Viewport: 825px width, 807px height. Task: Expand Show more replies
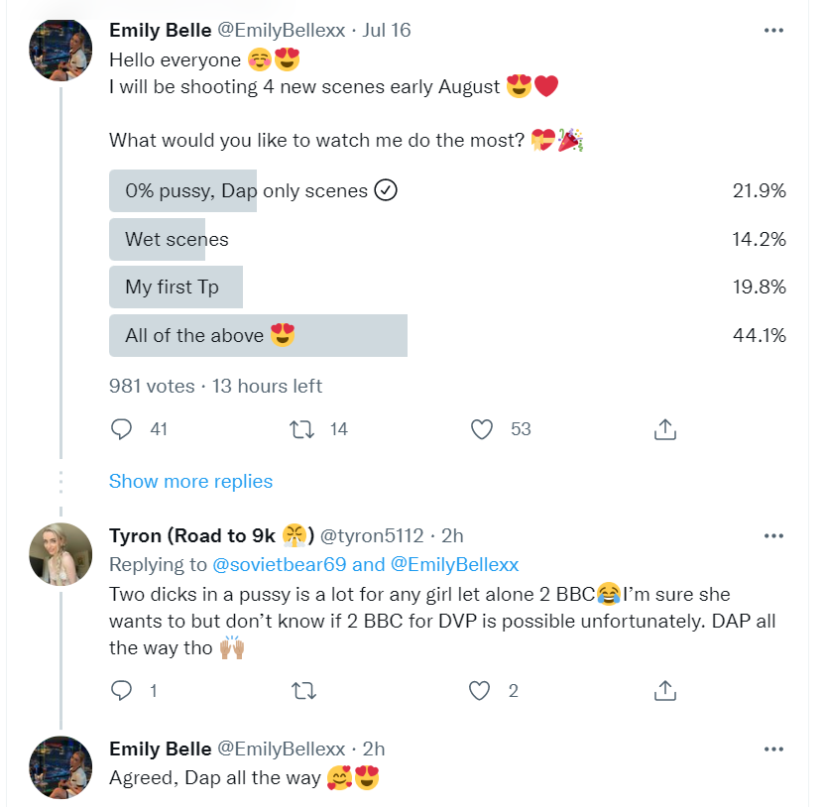tap(190, 481)
